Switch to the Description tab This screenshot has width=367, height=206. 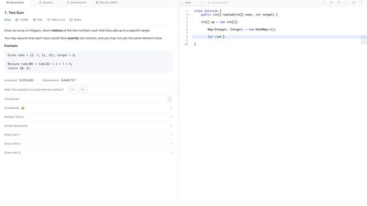[15, 2]
